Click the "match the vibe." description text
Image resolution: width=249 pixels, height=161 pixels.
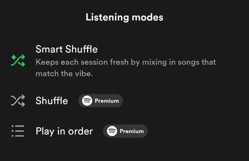coord(64,74)
